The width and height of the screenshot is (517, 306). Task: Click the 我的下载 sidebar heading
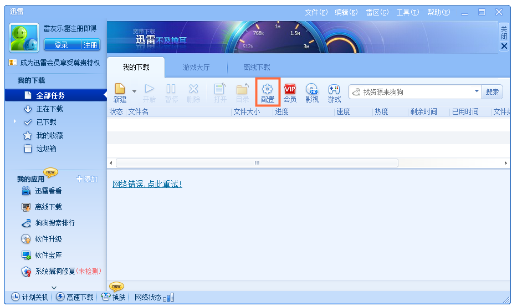pos(32,80)
